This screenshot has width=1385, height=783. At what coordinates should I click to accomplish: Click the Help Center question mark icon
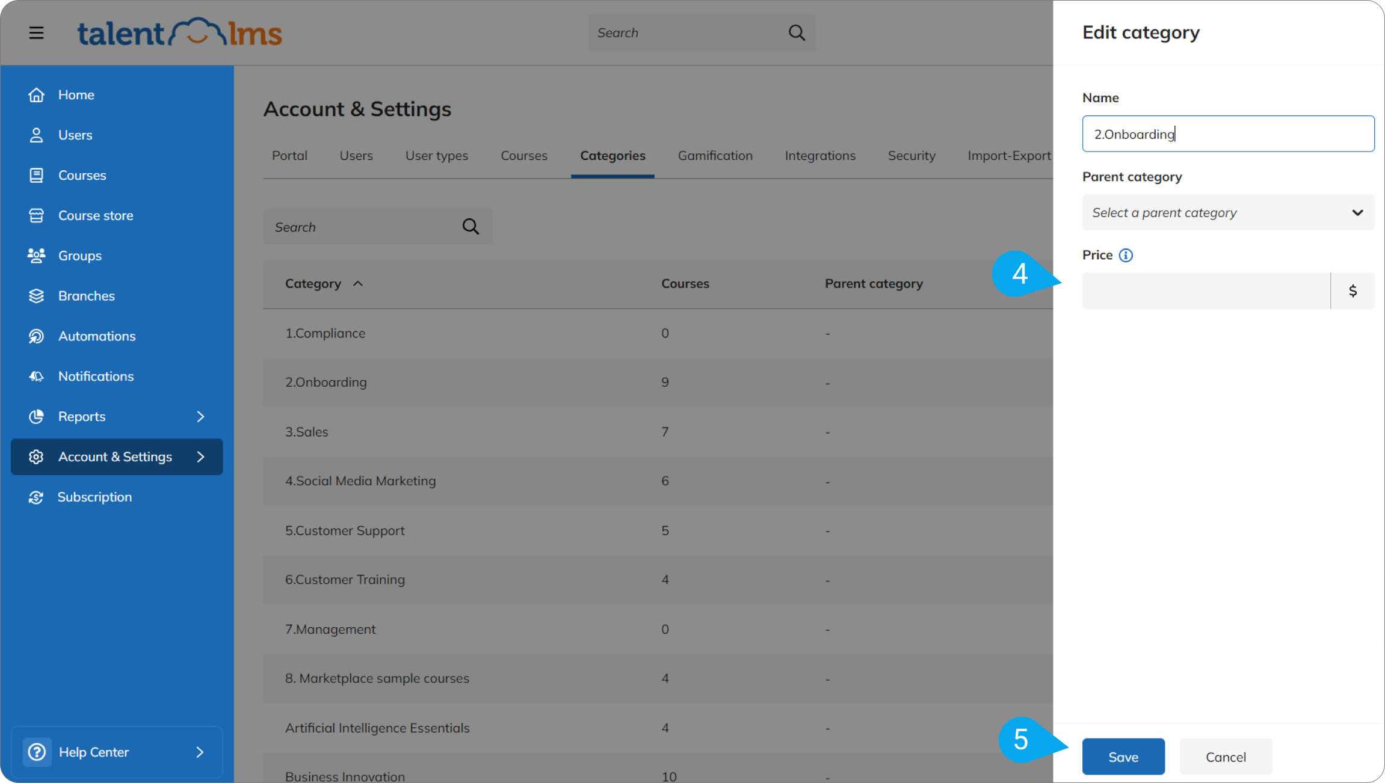tap(37, 752)
